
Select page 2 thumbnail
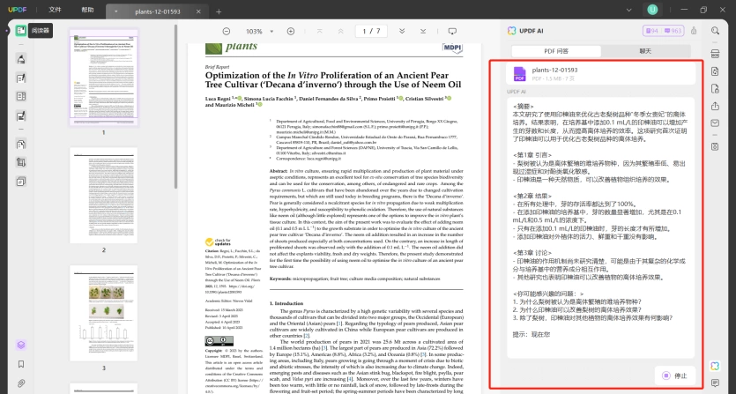coord(104,196)
